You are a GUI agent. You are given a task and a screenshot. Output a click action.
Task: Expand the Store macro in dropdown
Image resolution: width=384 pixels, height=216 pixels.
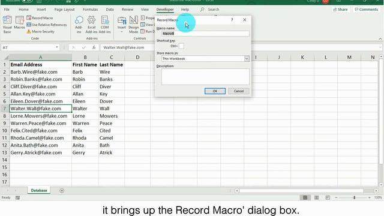(247, 59)
